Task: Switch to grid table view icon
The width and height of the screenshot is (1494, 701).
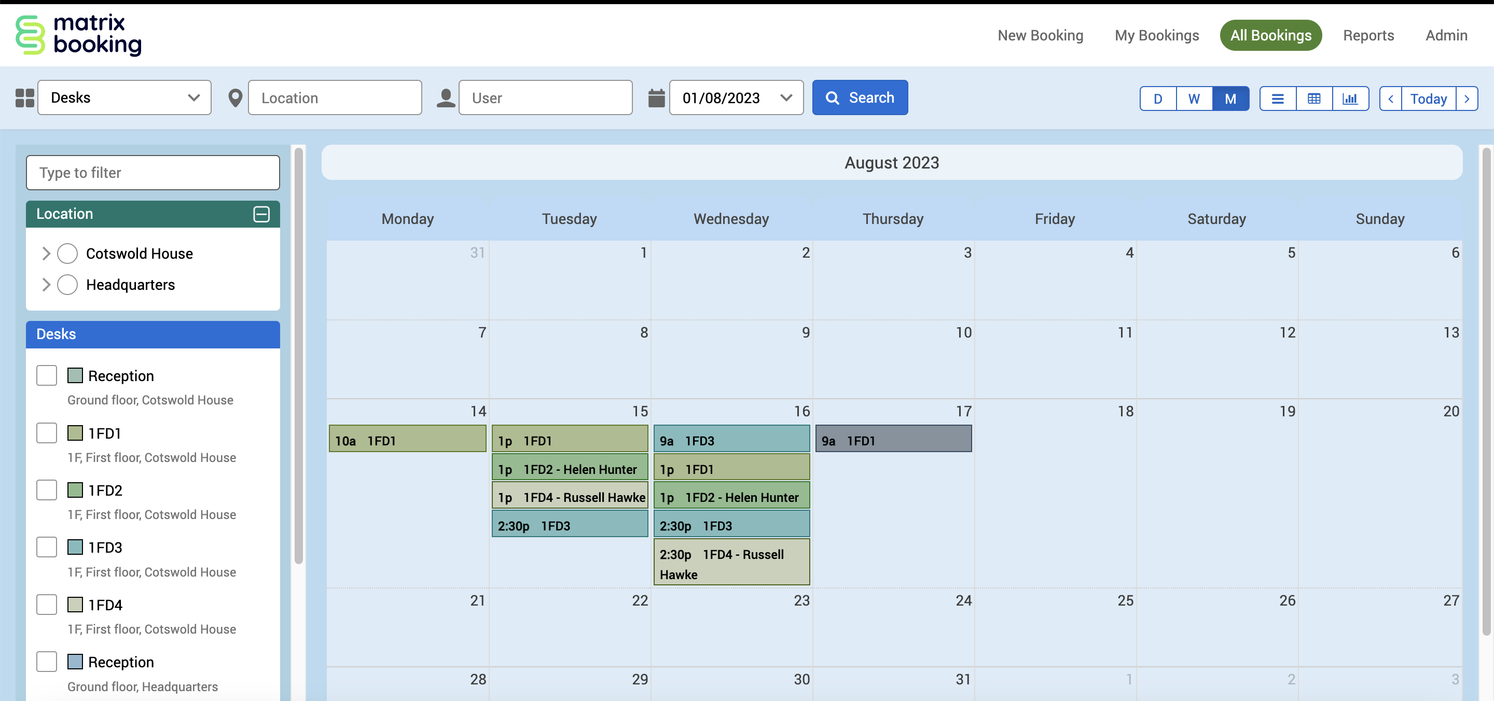Action: point(1313,99)
